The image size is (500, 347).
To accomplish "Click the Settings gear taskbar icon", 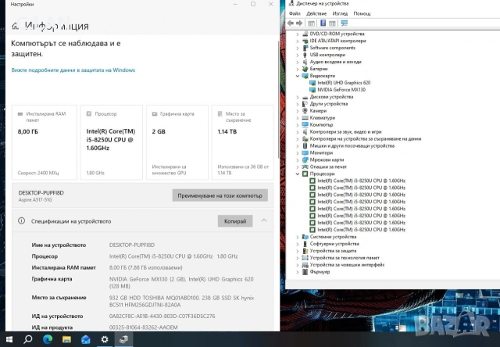I will (105, 339).
